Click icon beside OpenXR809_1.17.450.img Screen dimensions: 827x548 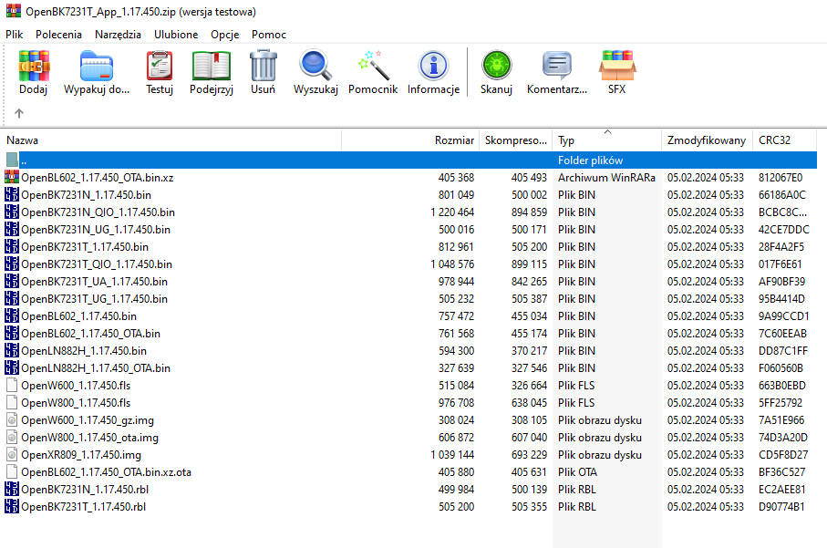(x=12, y=455)
